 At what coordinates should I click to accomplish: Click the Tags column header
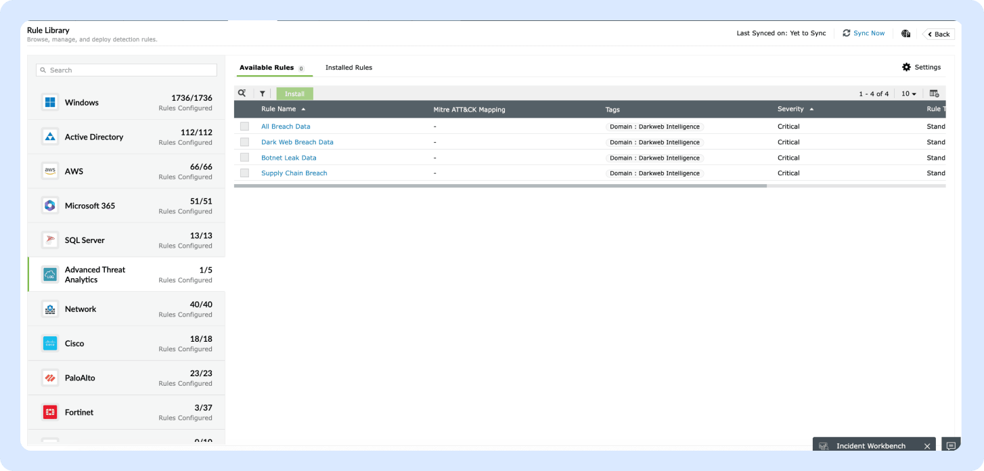point(612,110)
